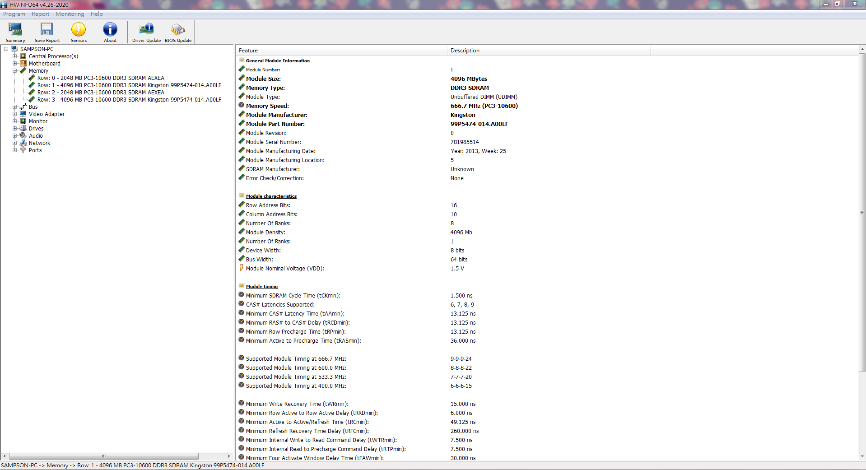
Task: Open the Report menu
Action: (40, 14)
